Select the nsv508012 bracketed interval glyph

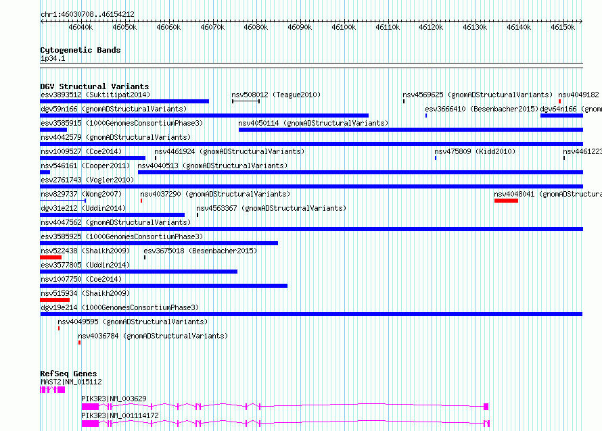[x=246, y=101]
